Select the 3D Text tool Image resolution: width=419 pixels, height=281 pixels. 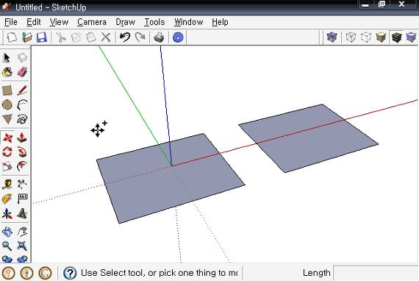[22, 213]
